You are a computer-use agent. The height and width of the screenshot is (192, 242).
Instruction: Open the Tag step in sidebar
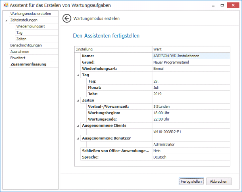point(37,33)
